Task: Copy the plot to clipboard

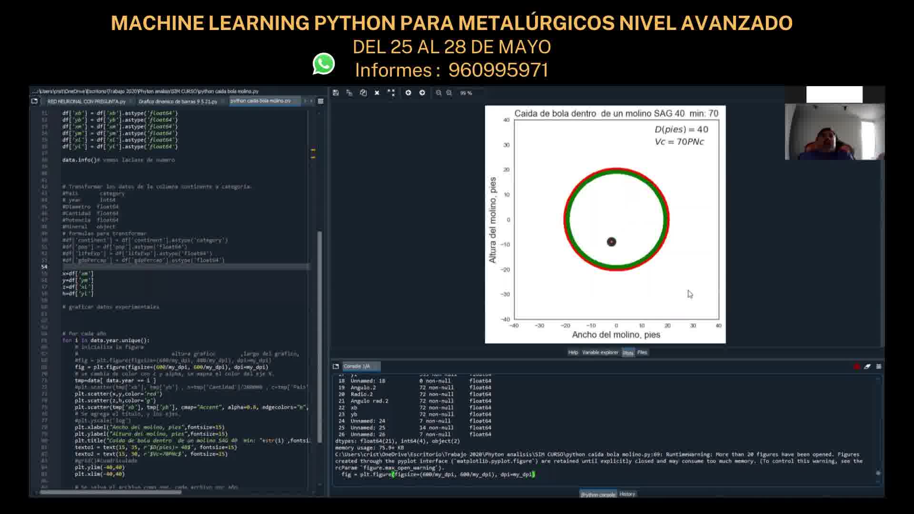Action: (x=363, y=93)
